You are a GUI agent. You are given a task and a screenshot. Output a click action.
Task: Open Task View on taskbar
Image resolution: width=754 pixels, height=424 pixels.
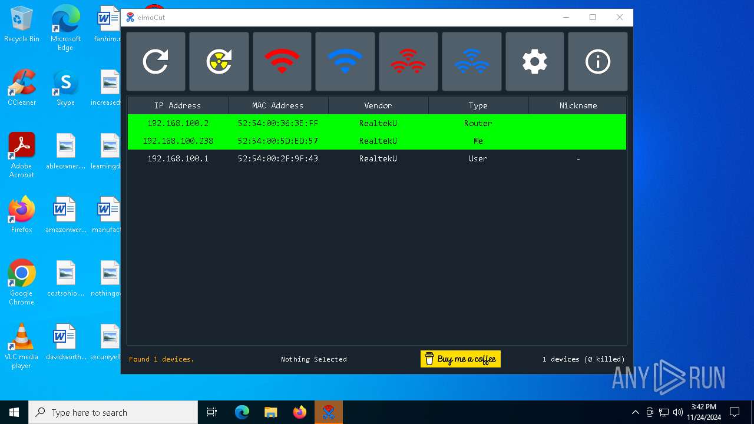212,412
